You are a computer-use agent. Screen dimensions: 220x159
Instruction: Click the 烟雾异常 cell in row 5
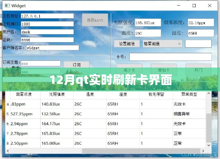189,114
